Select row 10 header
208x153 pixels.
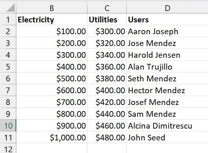click(8, 125)
